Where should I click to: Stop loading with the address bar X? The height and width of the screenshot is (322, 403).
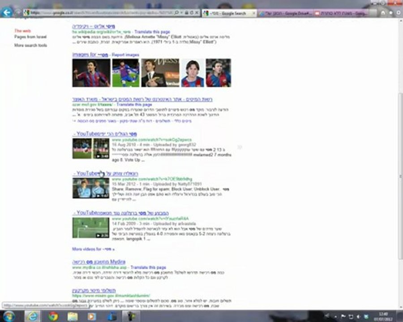point(197,13)
